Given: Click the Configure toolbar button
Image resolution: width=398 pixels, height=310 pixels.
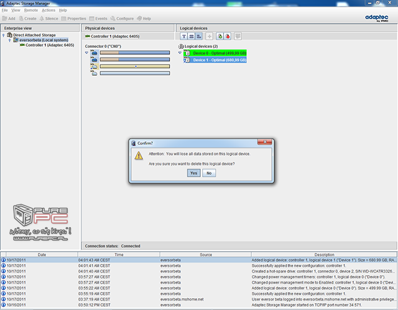Looking at the screenshot, I should coord(122,19).
